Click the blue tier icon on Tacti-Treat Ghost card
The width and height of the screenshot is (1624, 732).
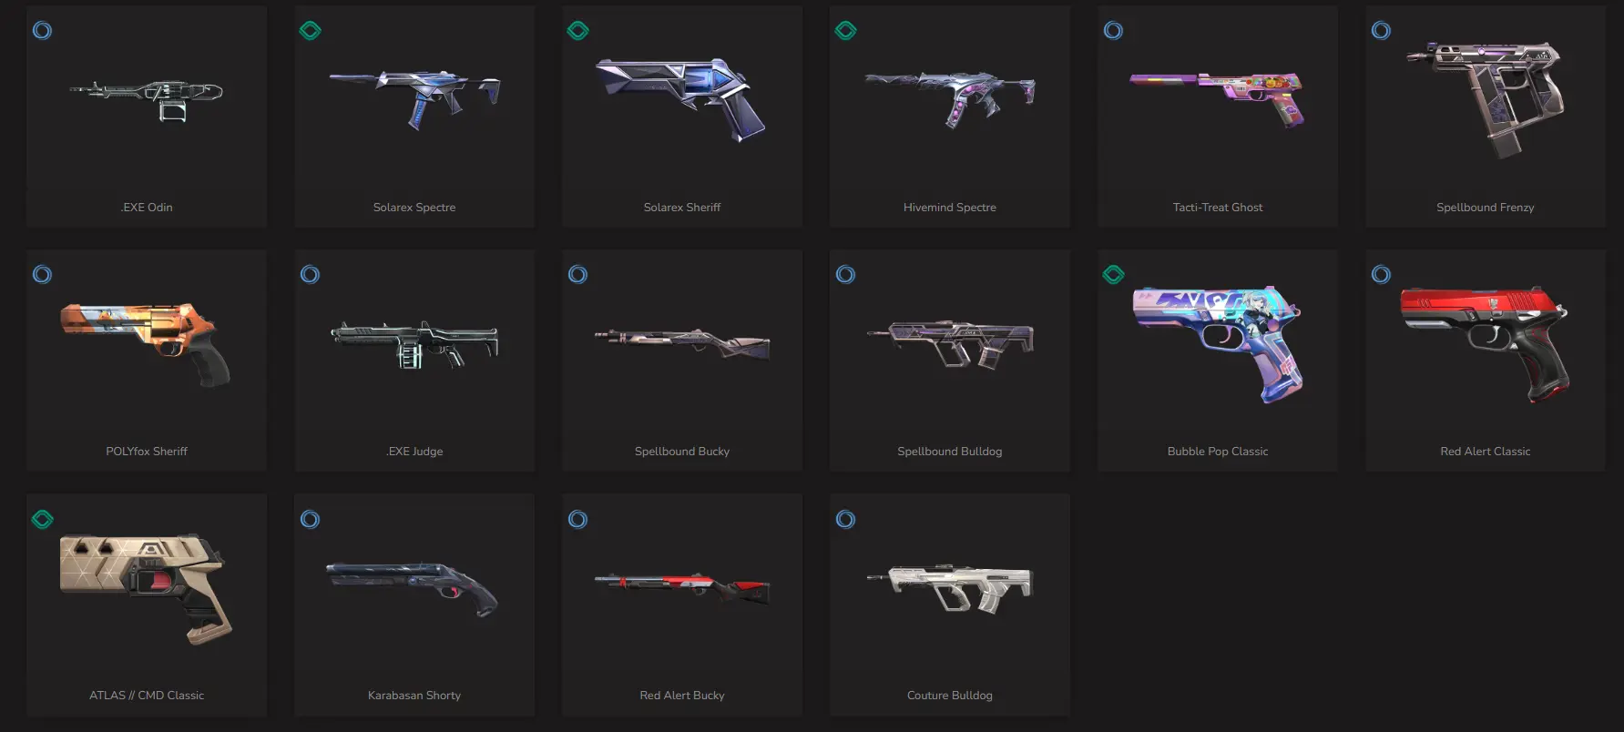(1113, 31)
